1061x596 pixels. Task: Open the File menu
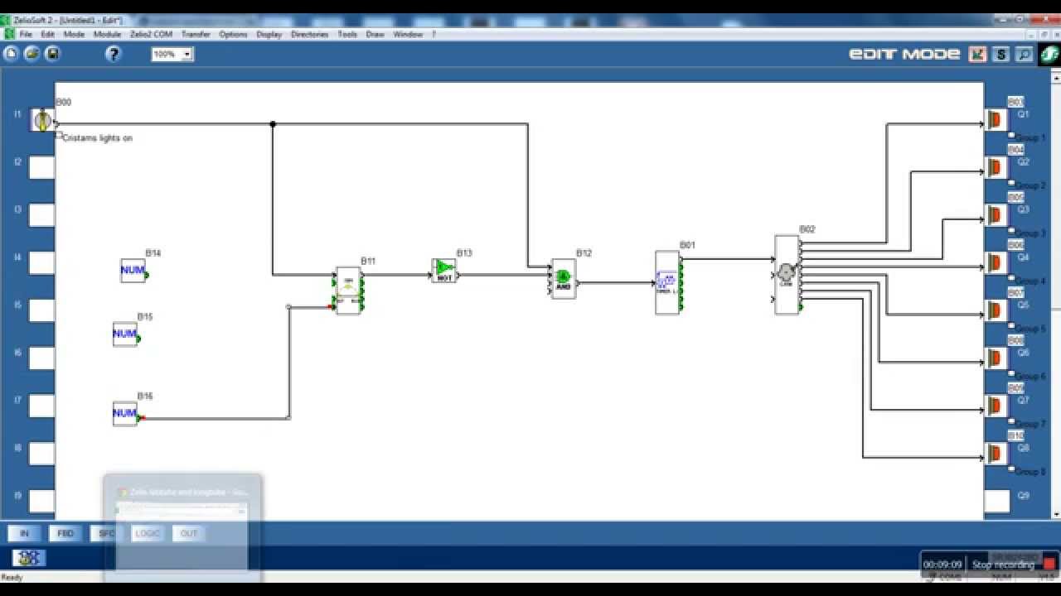point(26,34)
